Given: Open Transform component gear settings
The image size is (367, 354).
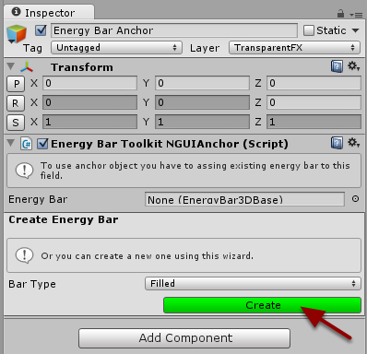Looking at the screenshot, I should click(353, 65).
